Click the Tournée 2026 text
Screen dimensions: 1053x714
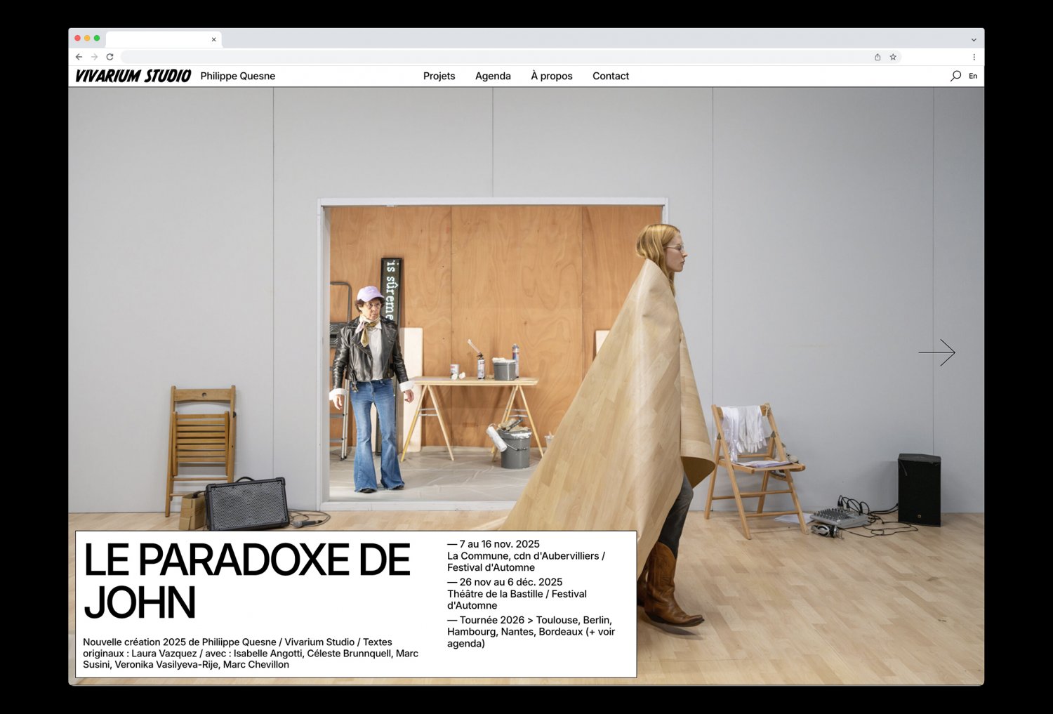(531, 632)
